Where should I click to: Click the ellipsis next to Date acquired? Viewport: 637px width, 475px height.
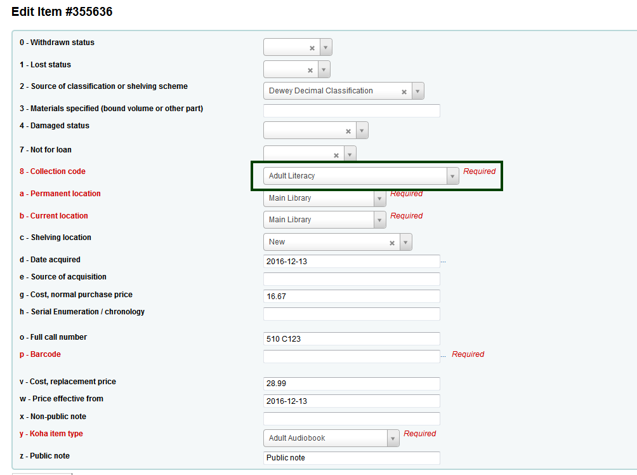[x=443, y=261]
